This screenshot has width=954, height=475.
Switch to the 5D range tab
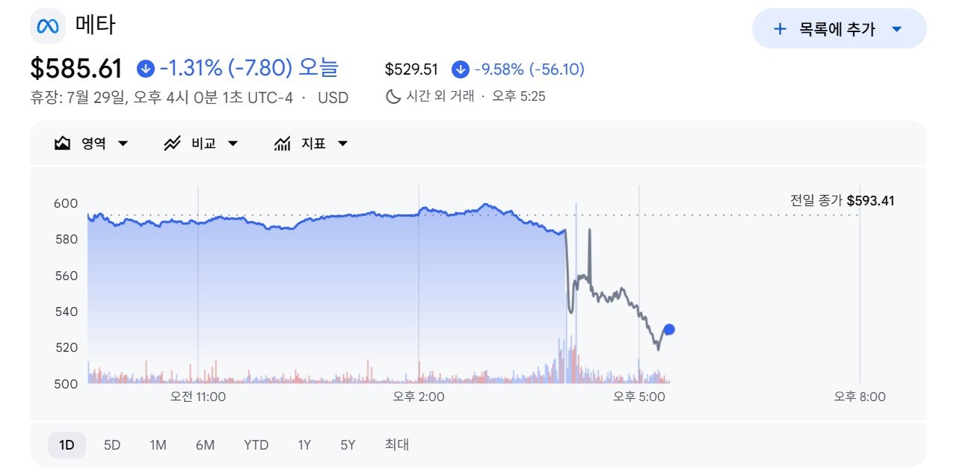click(112, 445)
